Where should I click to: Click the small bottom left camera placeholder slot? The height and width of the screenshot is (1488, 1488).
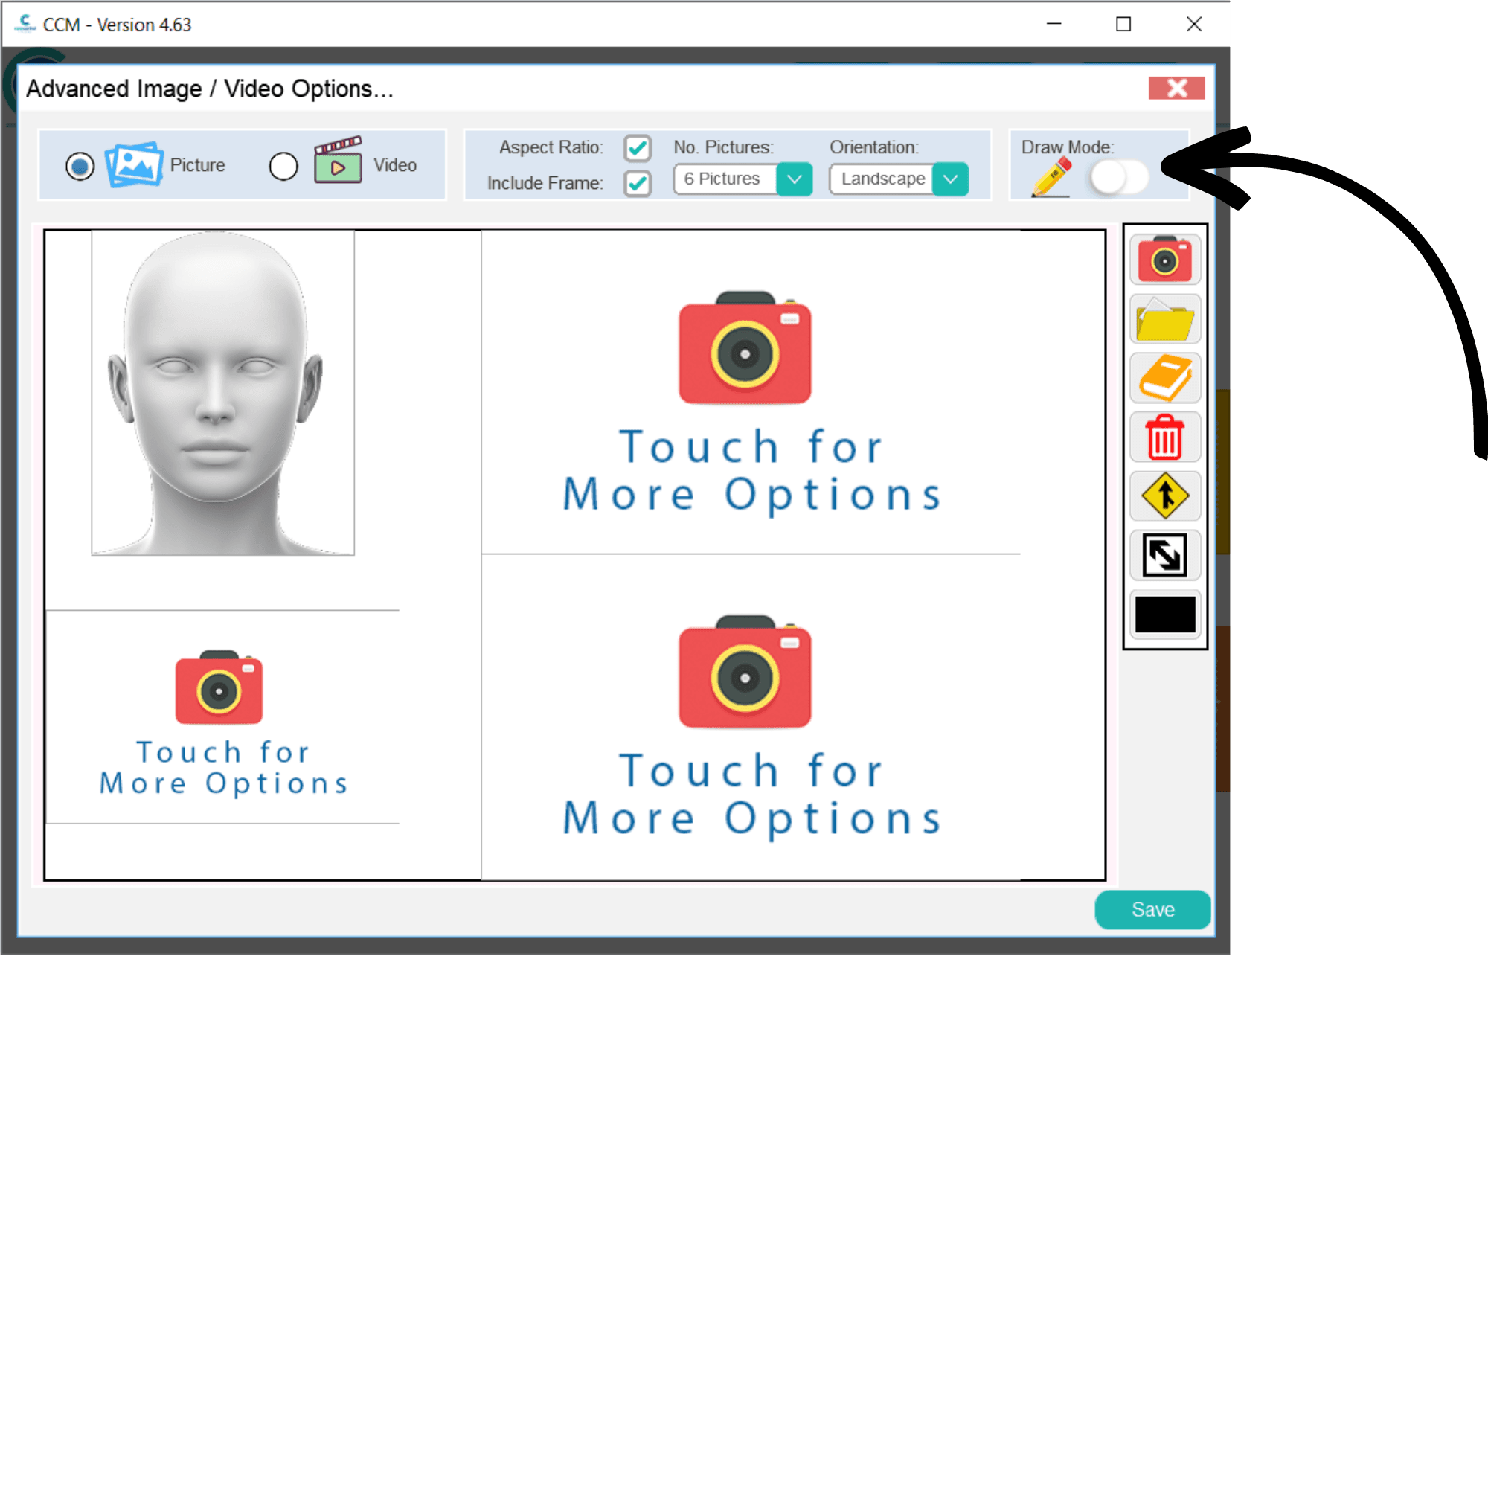[222, 717]
